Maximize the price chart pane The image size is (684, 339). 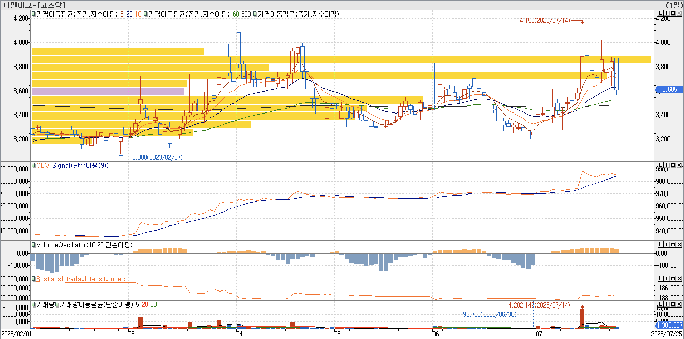click(x=673, y=13)
